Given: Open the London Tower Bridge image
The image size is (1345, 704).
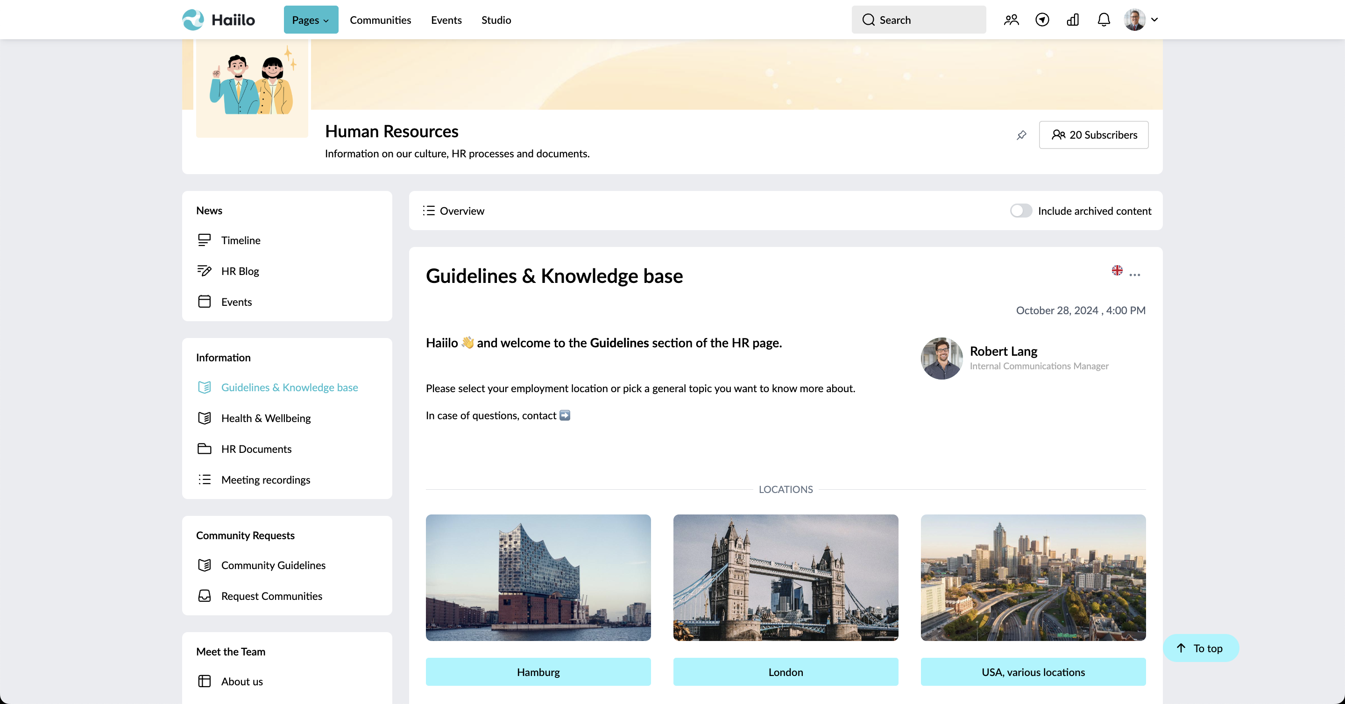Looking at the screenshot, I should (x=785, y=577).
